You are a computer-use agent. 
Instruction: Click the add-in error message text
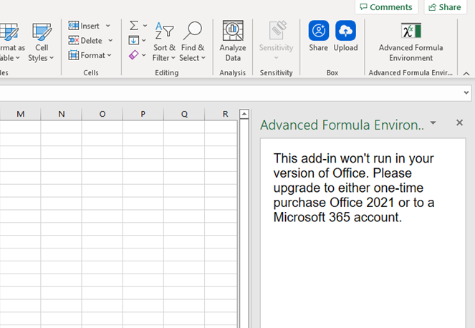[x=354, y=188]
